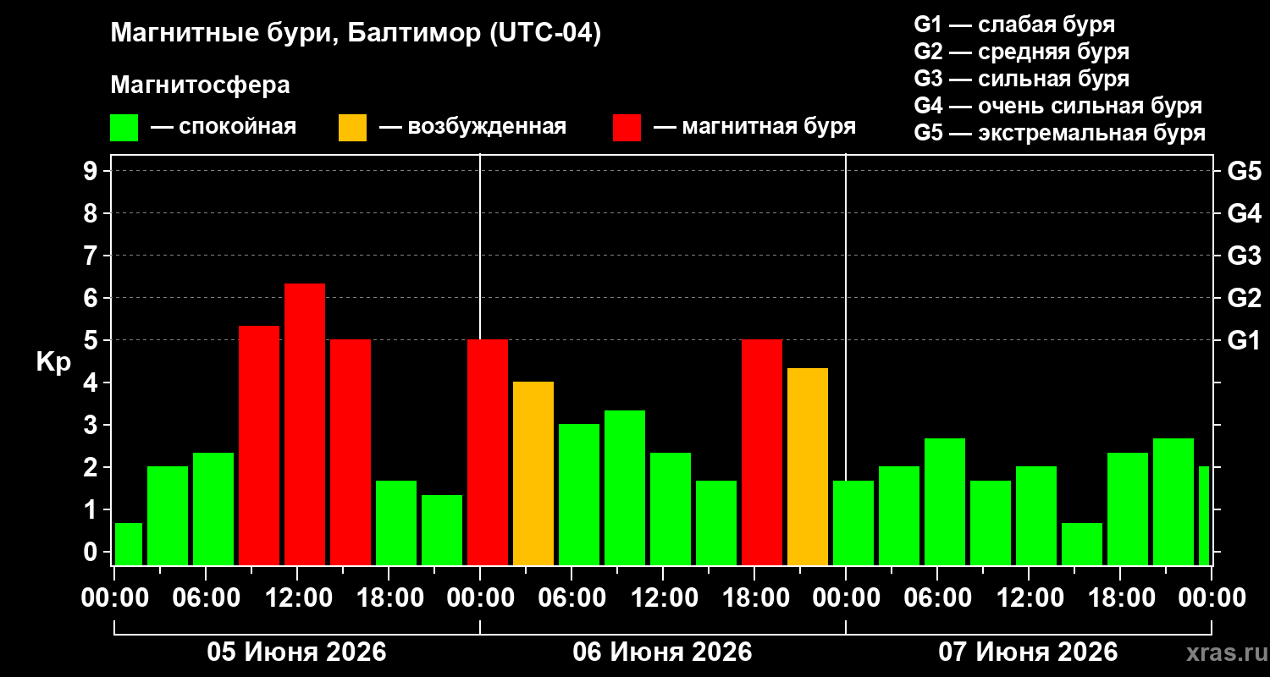The image size is (1270, 677).
Task: Select the title 'Магнитные бури, Балтимор (UTC-04)'
Action: [x=356, y=35]
